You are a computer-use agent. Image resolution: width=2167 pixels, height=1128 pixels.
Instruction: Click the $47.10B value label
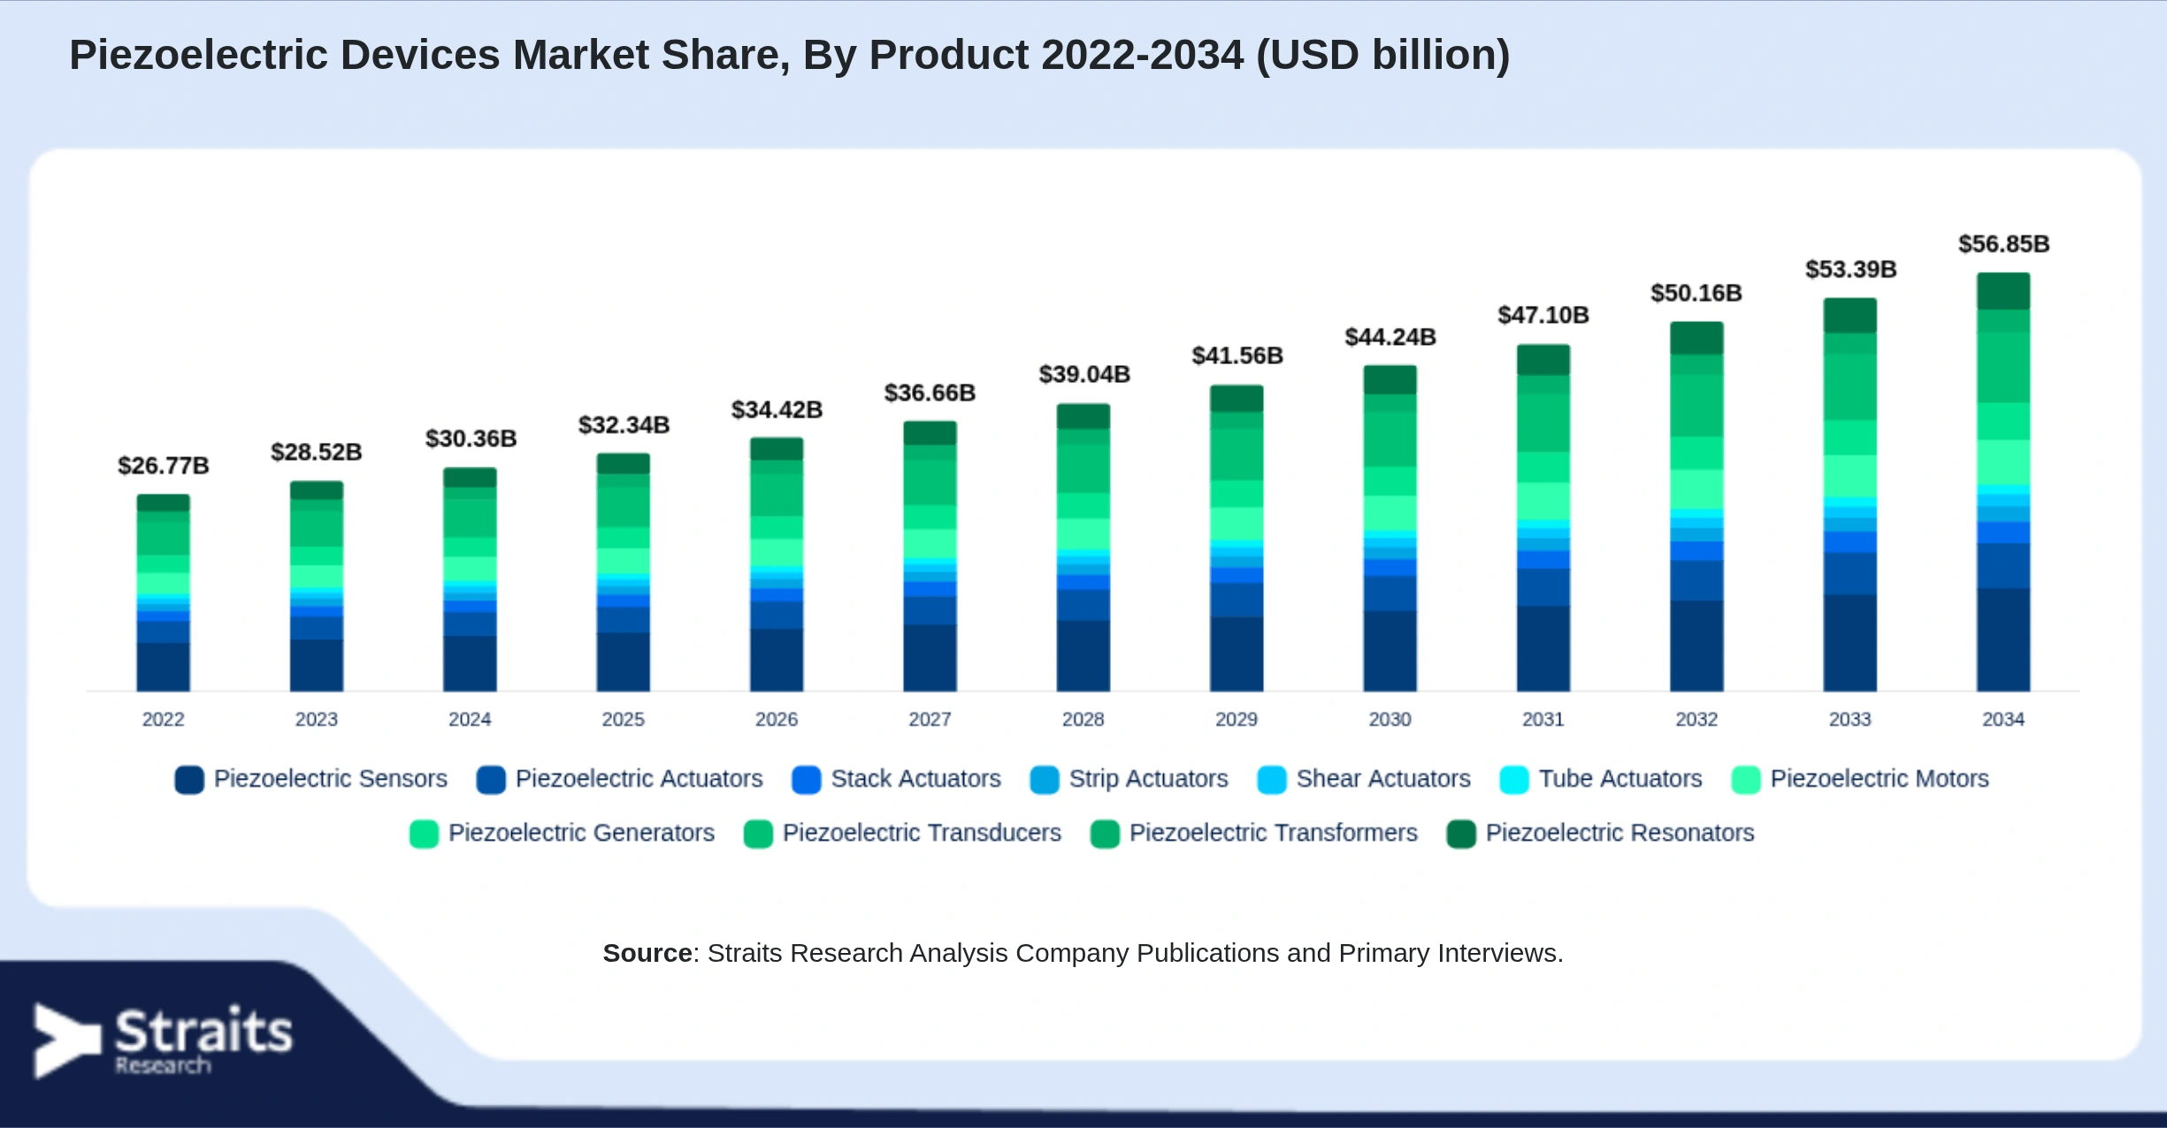tap(1543, 315)
